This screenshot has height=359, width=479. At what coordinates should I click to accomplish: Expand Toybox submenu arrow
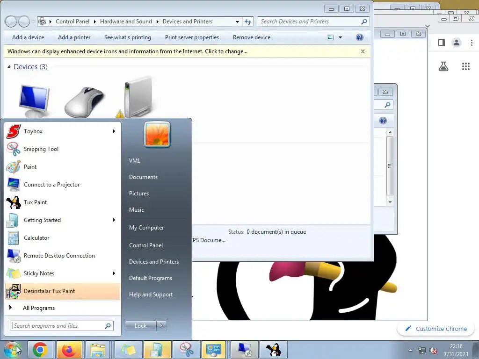114,131
